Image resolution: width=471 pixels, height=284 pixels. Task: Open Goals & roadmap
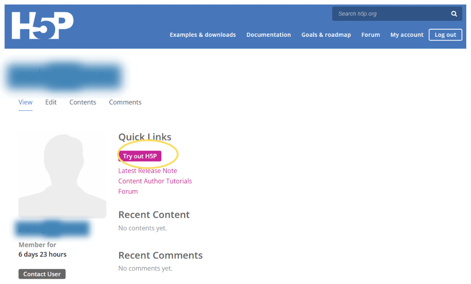tap(326, 35)
